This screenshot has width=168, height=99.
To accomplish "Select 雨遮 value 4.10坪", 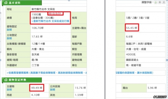I will click(x=35, y=95).
